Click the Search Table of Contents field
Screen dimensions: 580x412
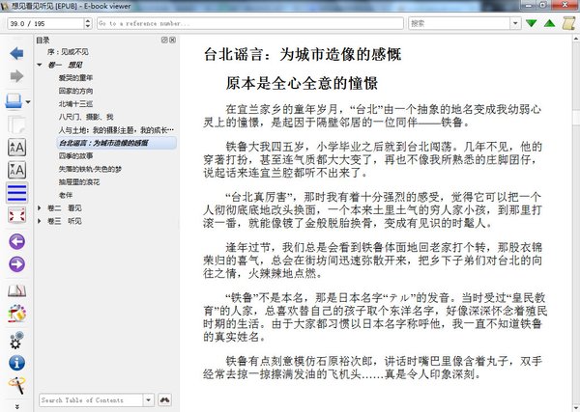pos(91,399)
